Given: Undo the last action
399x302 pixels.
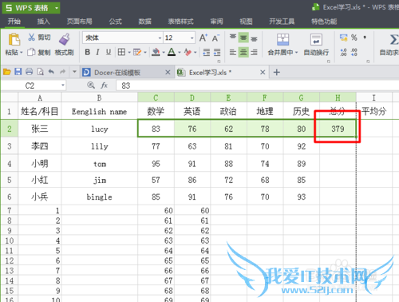Looking at the screenshot, I should tap(51, 72).
